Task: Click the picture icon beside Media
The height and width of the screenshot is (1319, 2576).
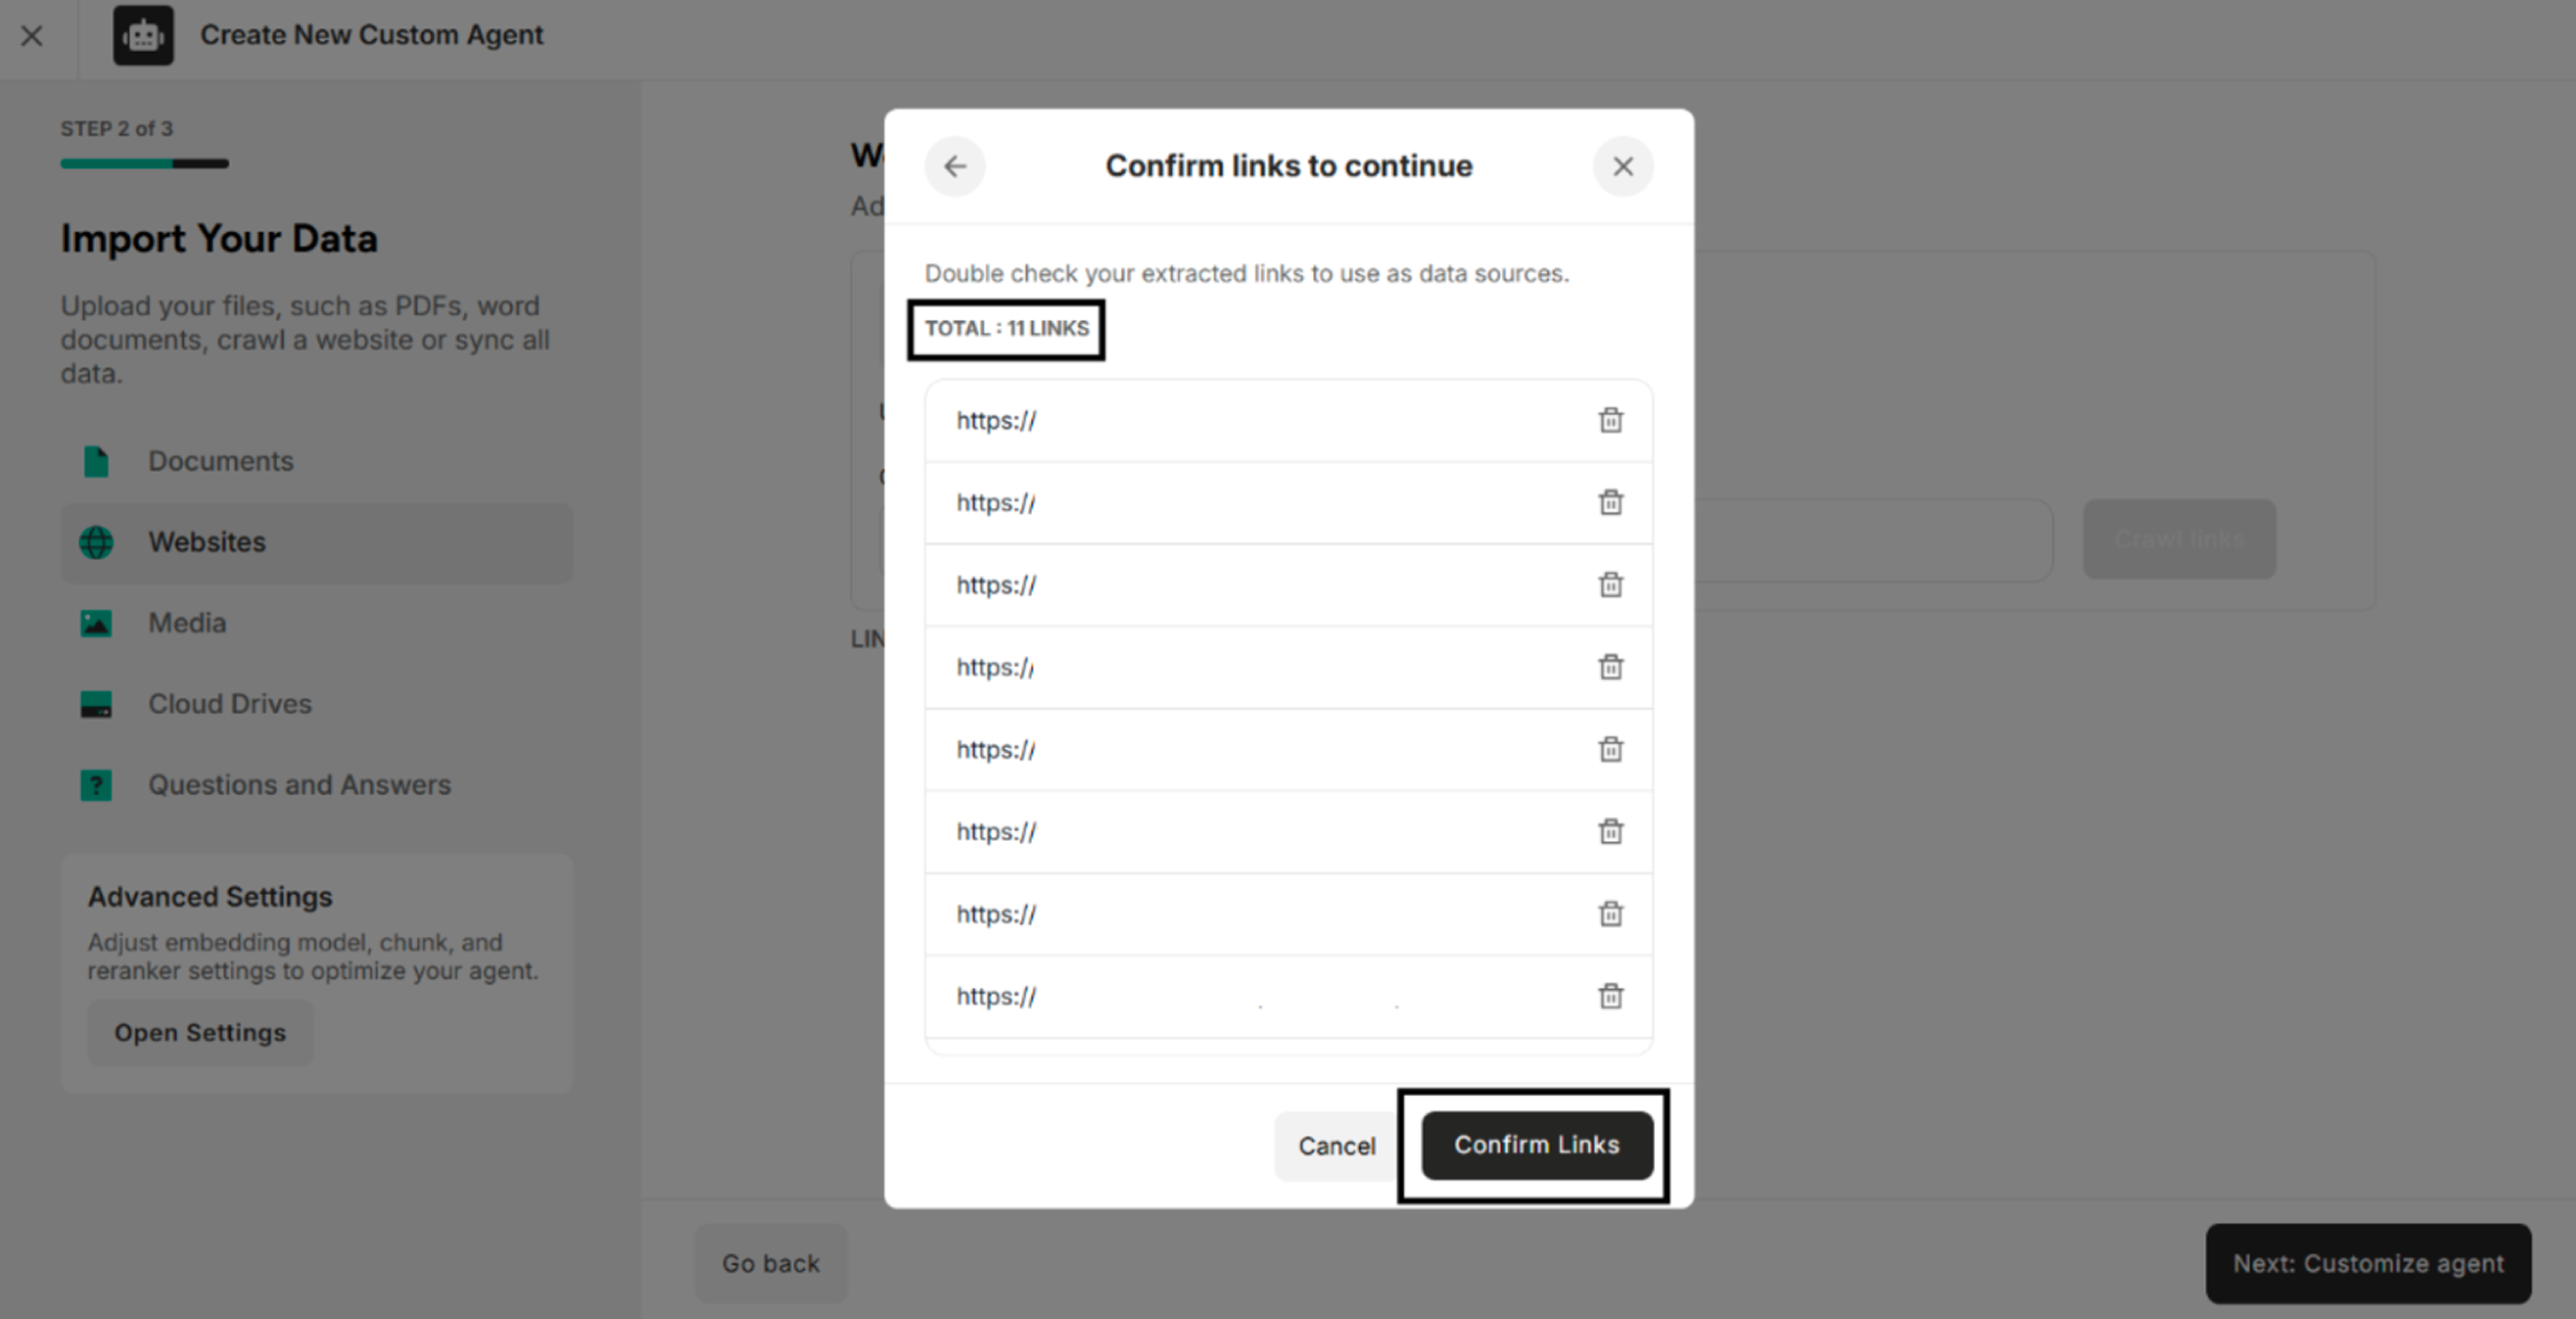Action: [96, 623]
